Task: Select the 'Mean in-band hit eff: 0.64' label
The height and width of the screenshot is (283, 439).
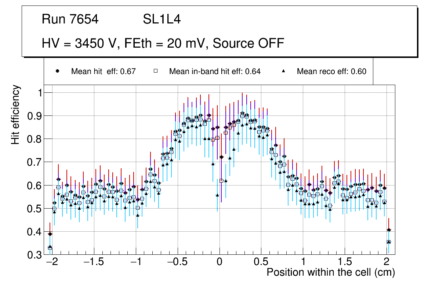Action: (215, 71)
